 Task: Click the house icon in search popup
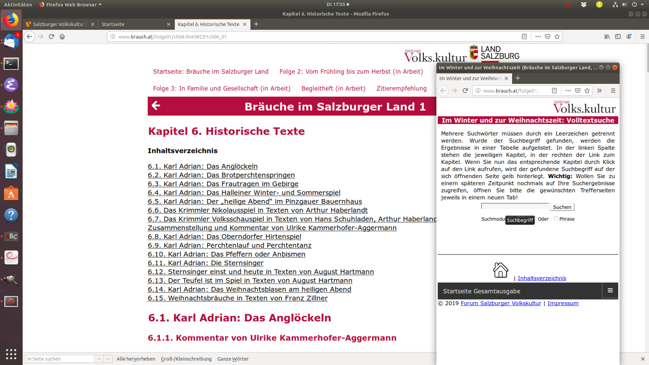pyautogui.click(x=500, y=270)
